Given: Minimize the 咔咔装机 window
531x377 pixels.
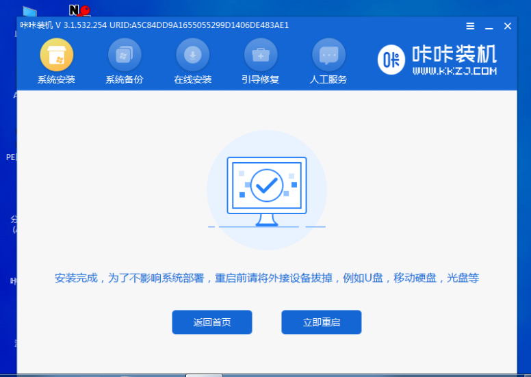Looking at the screenshot, I should coord(489,26).
